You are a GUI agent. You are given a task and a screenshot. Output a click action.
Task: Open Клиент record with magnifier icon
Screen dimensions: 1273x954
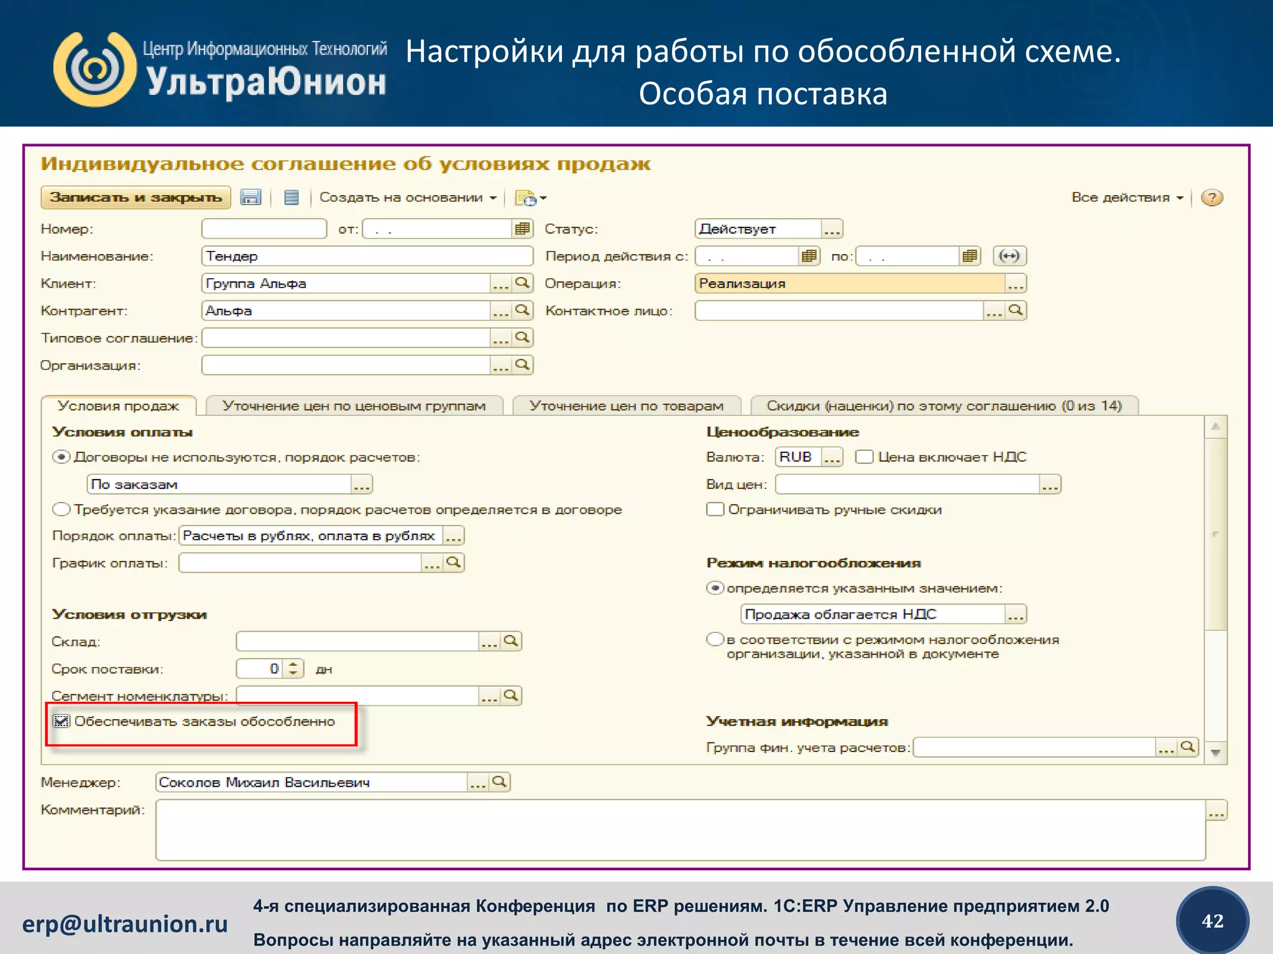click(x=523, y=283)
